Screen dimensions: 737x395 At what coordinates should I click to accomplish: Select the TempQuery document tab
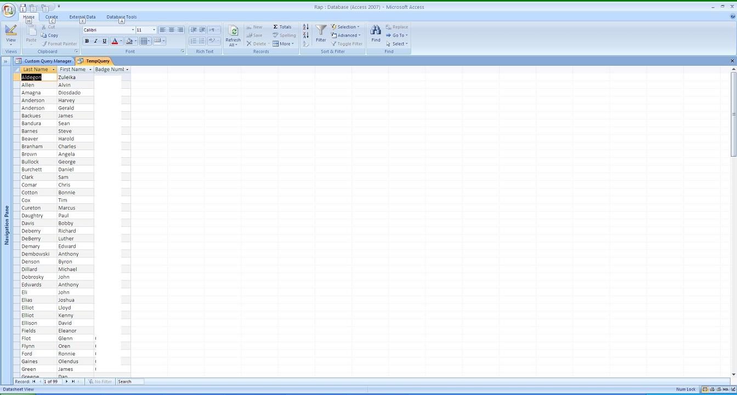[94, 61]
